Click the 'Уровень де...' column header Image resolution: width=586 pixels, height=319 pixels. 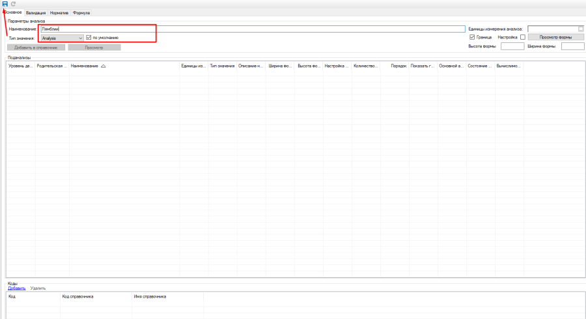[21, 66]
